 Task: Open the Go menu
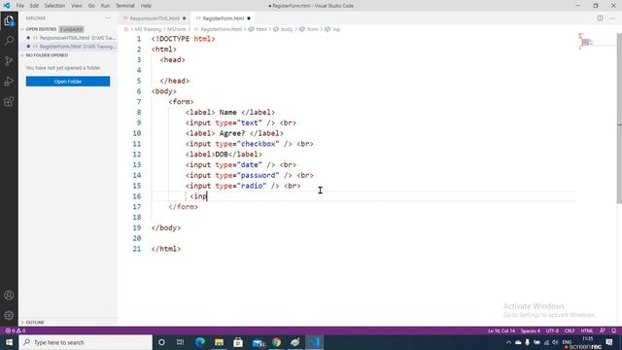click(x=91, y=6)
